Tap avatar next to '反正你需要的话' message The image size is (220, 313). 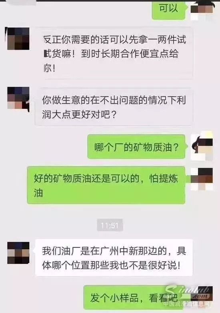[18, 38]
